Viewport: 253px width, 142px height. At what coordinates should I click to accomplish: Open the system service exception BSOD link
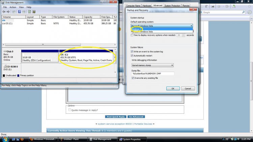pos(115,124)
